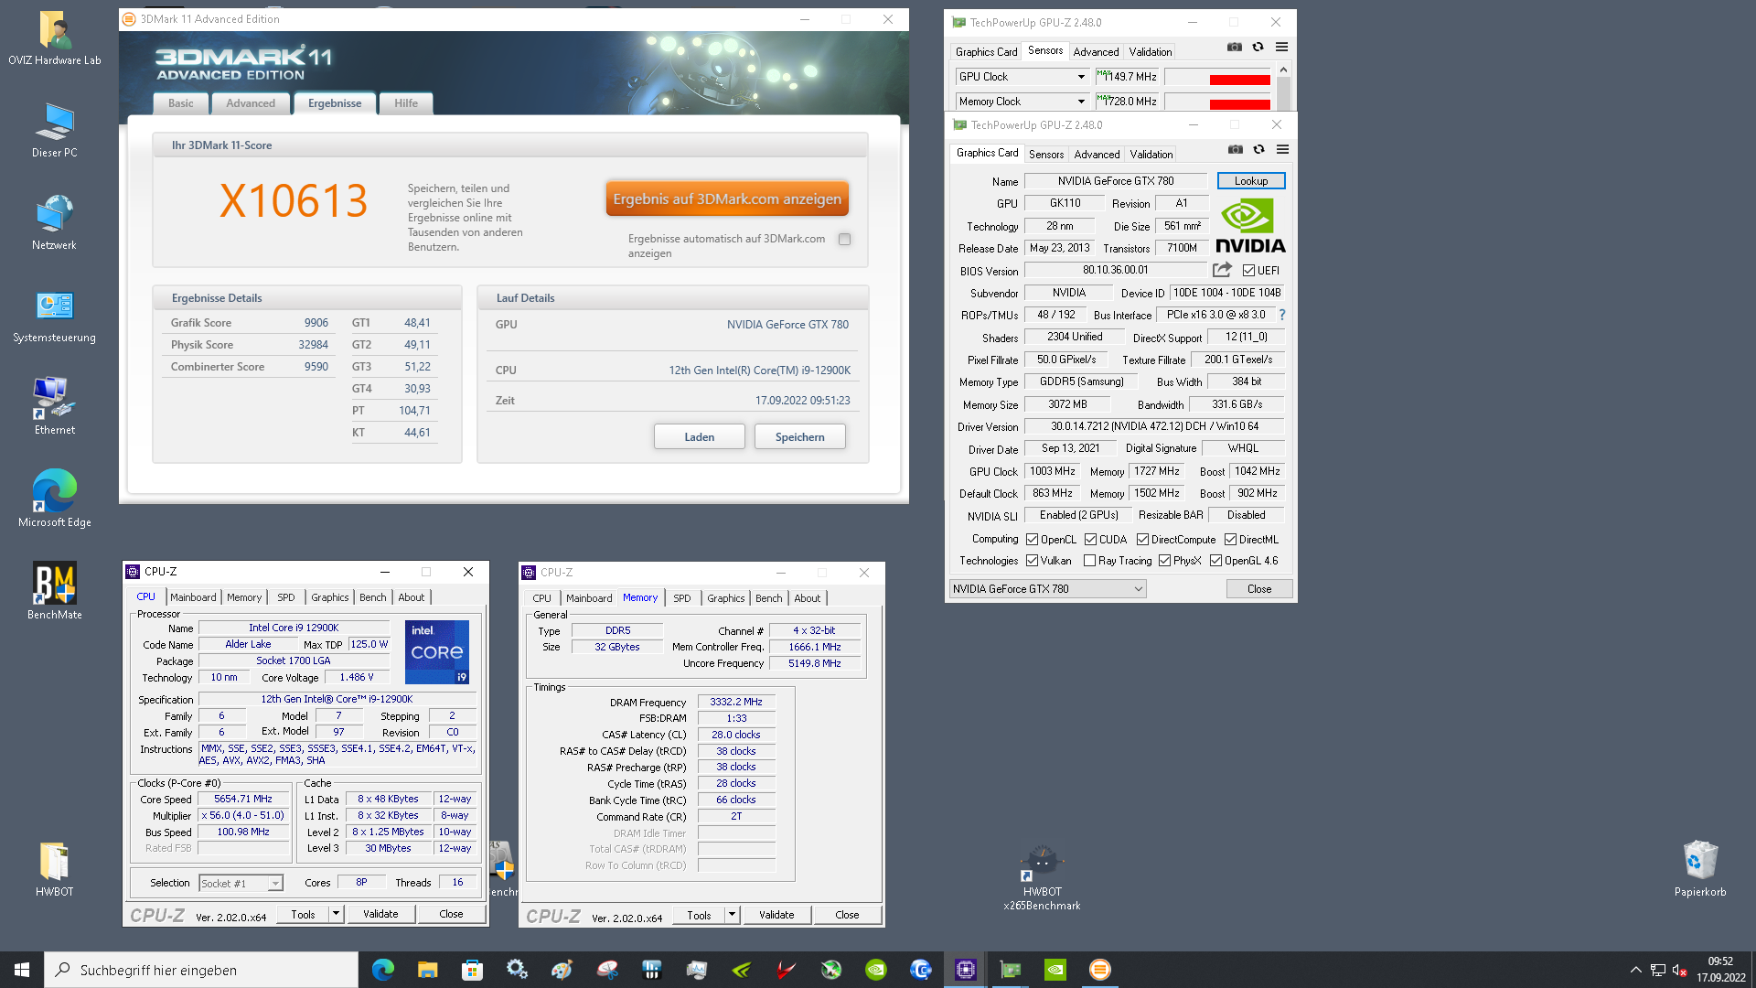Click GPU-Z refresh icon in Graphics Card window

tap(1259, 150)
